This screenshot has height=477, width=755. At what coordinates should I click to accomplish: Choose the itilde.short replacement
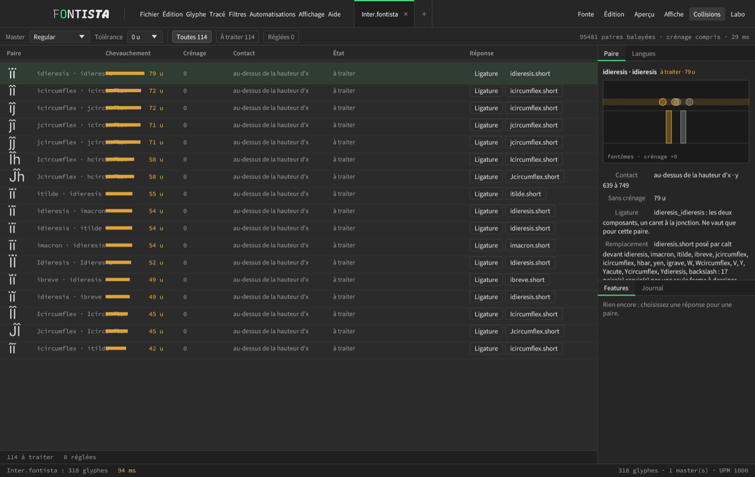pos(526,193)
